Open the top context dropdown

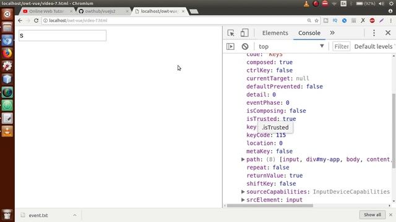click(291, 47)
